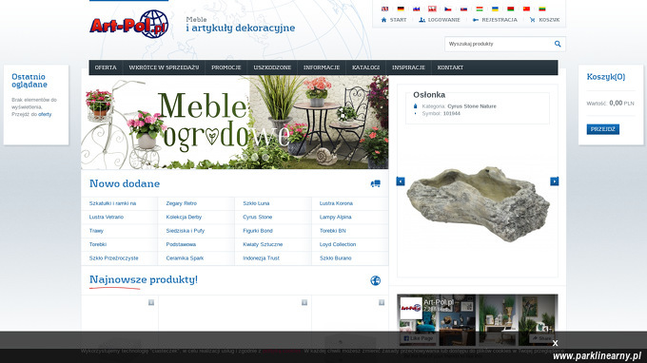This screenshot has width=647, height=363.
Task: Show previous product with left arrow
Action: click(401, 181)
